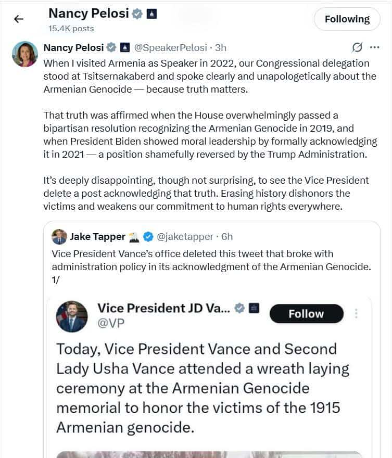This screenshot has width=392, height=458.
Task: Click Nancy Pelosi's profile avatar
Action: tap(24, 54)
